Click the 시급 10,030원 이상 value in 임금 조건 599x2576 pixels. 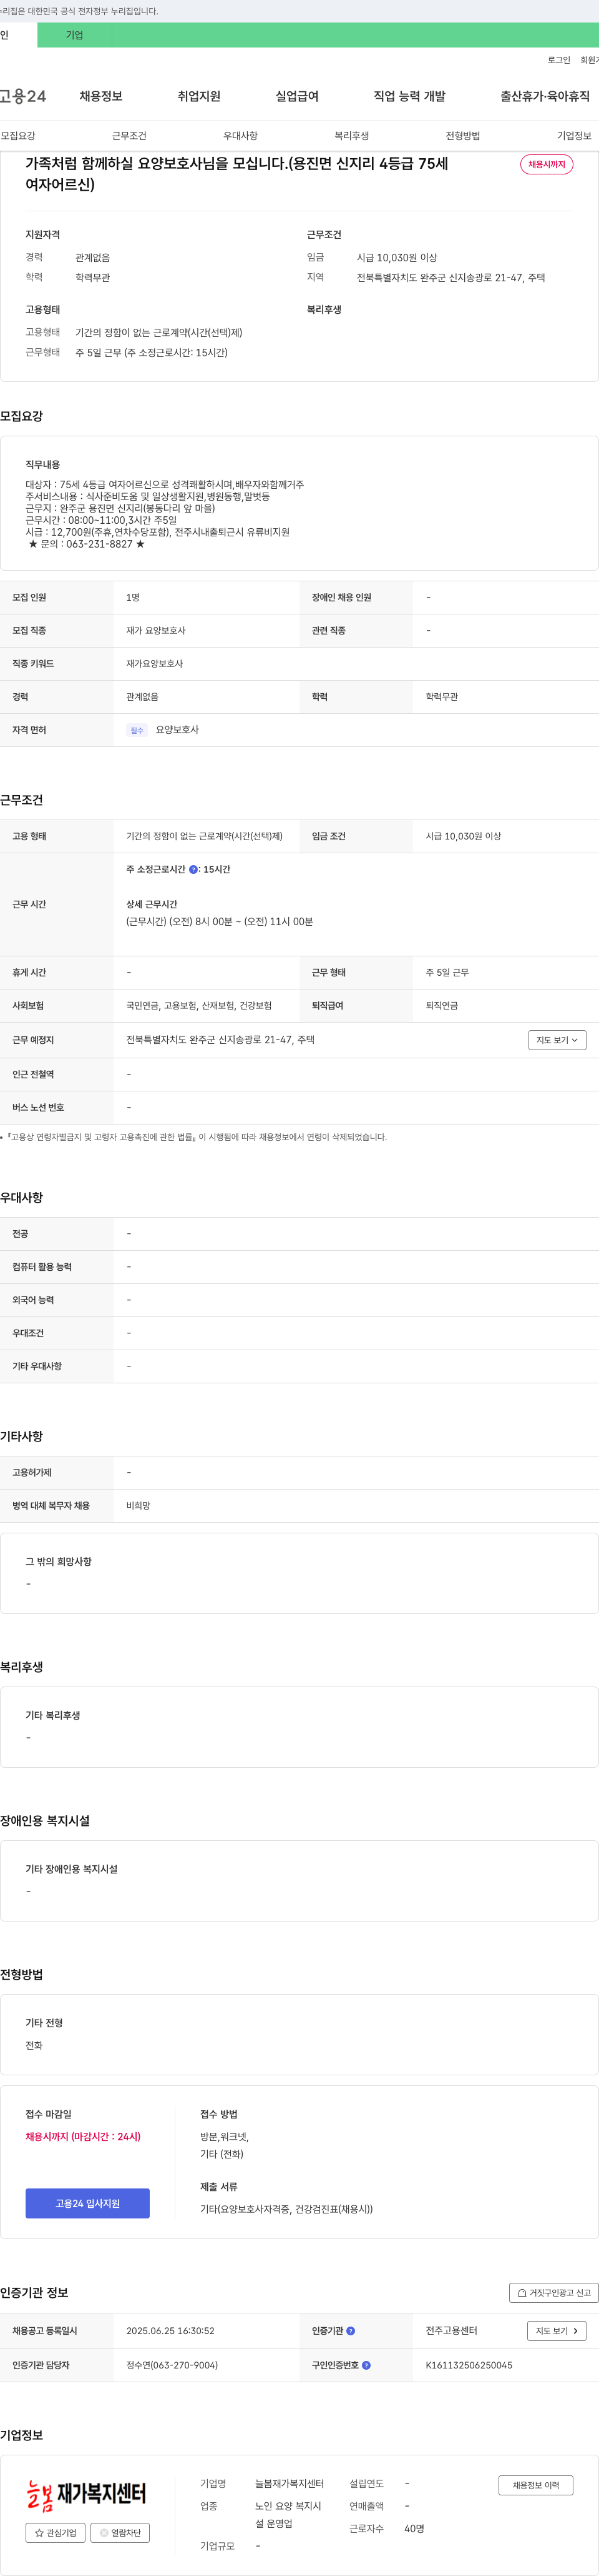(463, 836)
